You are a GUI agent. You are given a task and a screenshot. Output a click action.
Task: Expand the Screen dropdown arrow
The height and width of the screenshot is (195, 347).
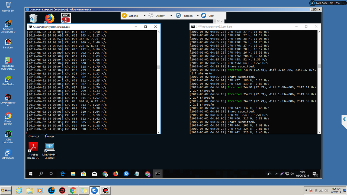[198, 16]
